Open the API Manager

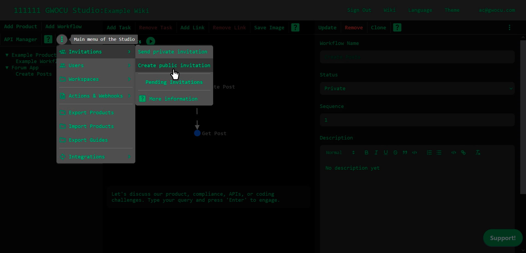(x=21, y=39)
